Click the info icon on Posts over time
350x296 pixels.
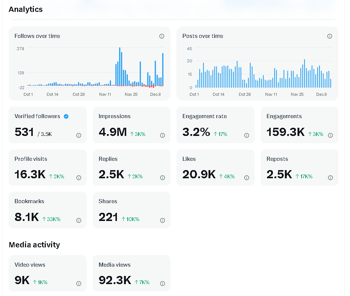330,36
